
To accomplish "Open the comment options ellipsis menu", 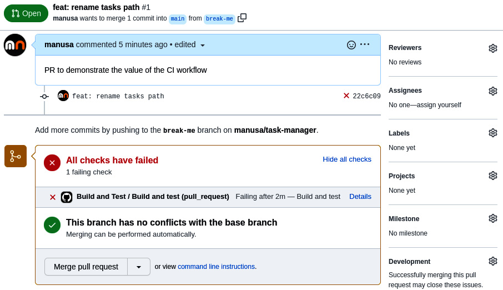I will point(365,44).
